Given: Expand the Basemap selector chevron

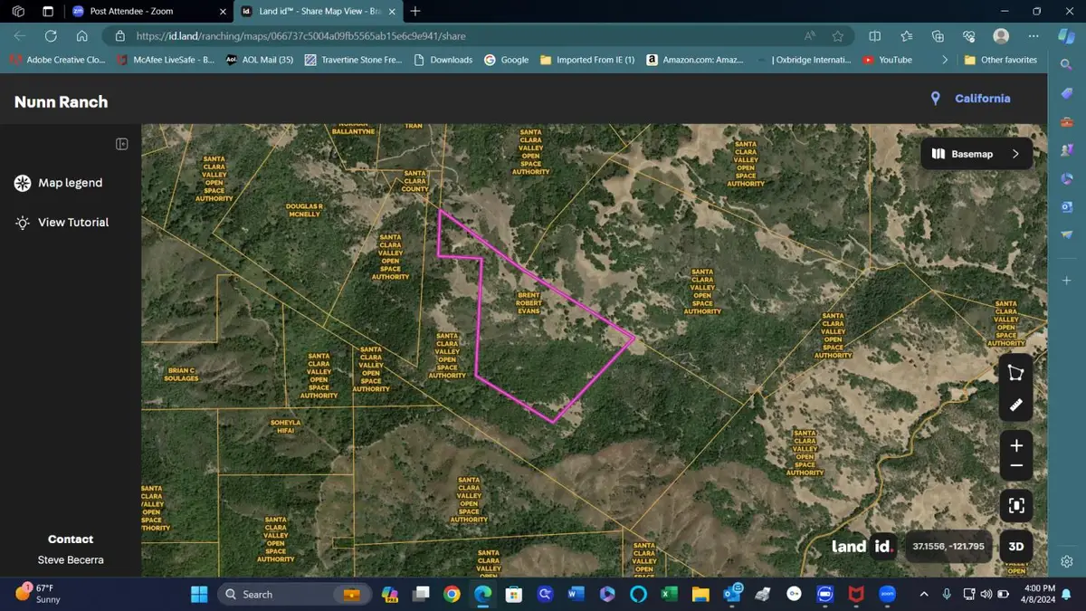Looking at the screenshot, I should click(1015, 153).
